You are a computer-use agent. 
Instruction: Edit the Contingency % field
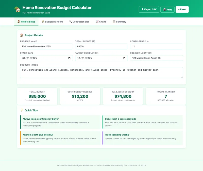(x=156, y=46)
